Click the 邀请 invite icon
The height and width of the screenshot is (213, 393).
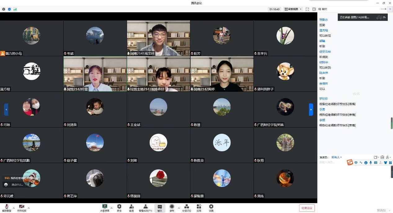131,207
